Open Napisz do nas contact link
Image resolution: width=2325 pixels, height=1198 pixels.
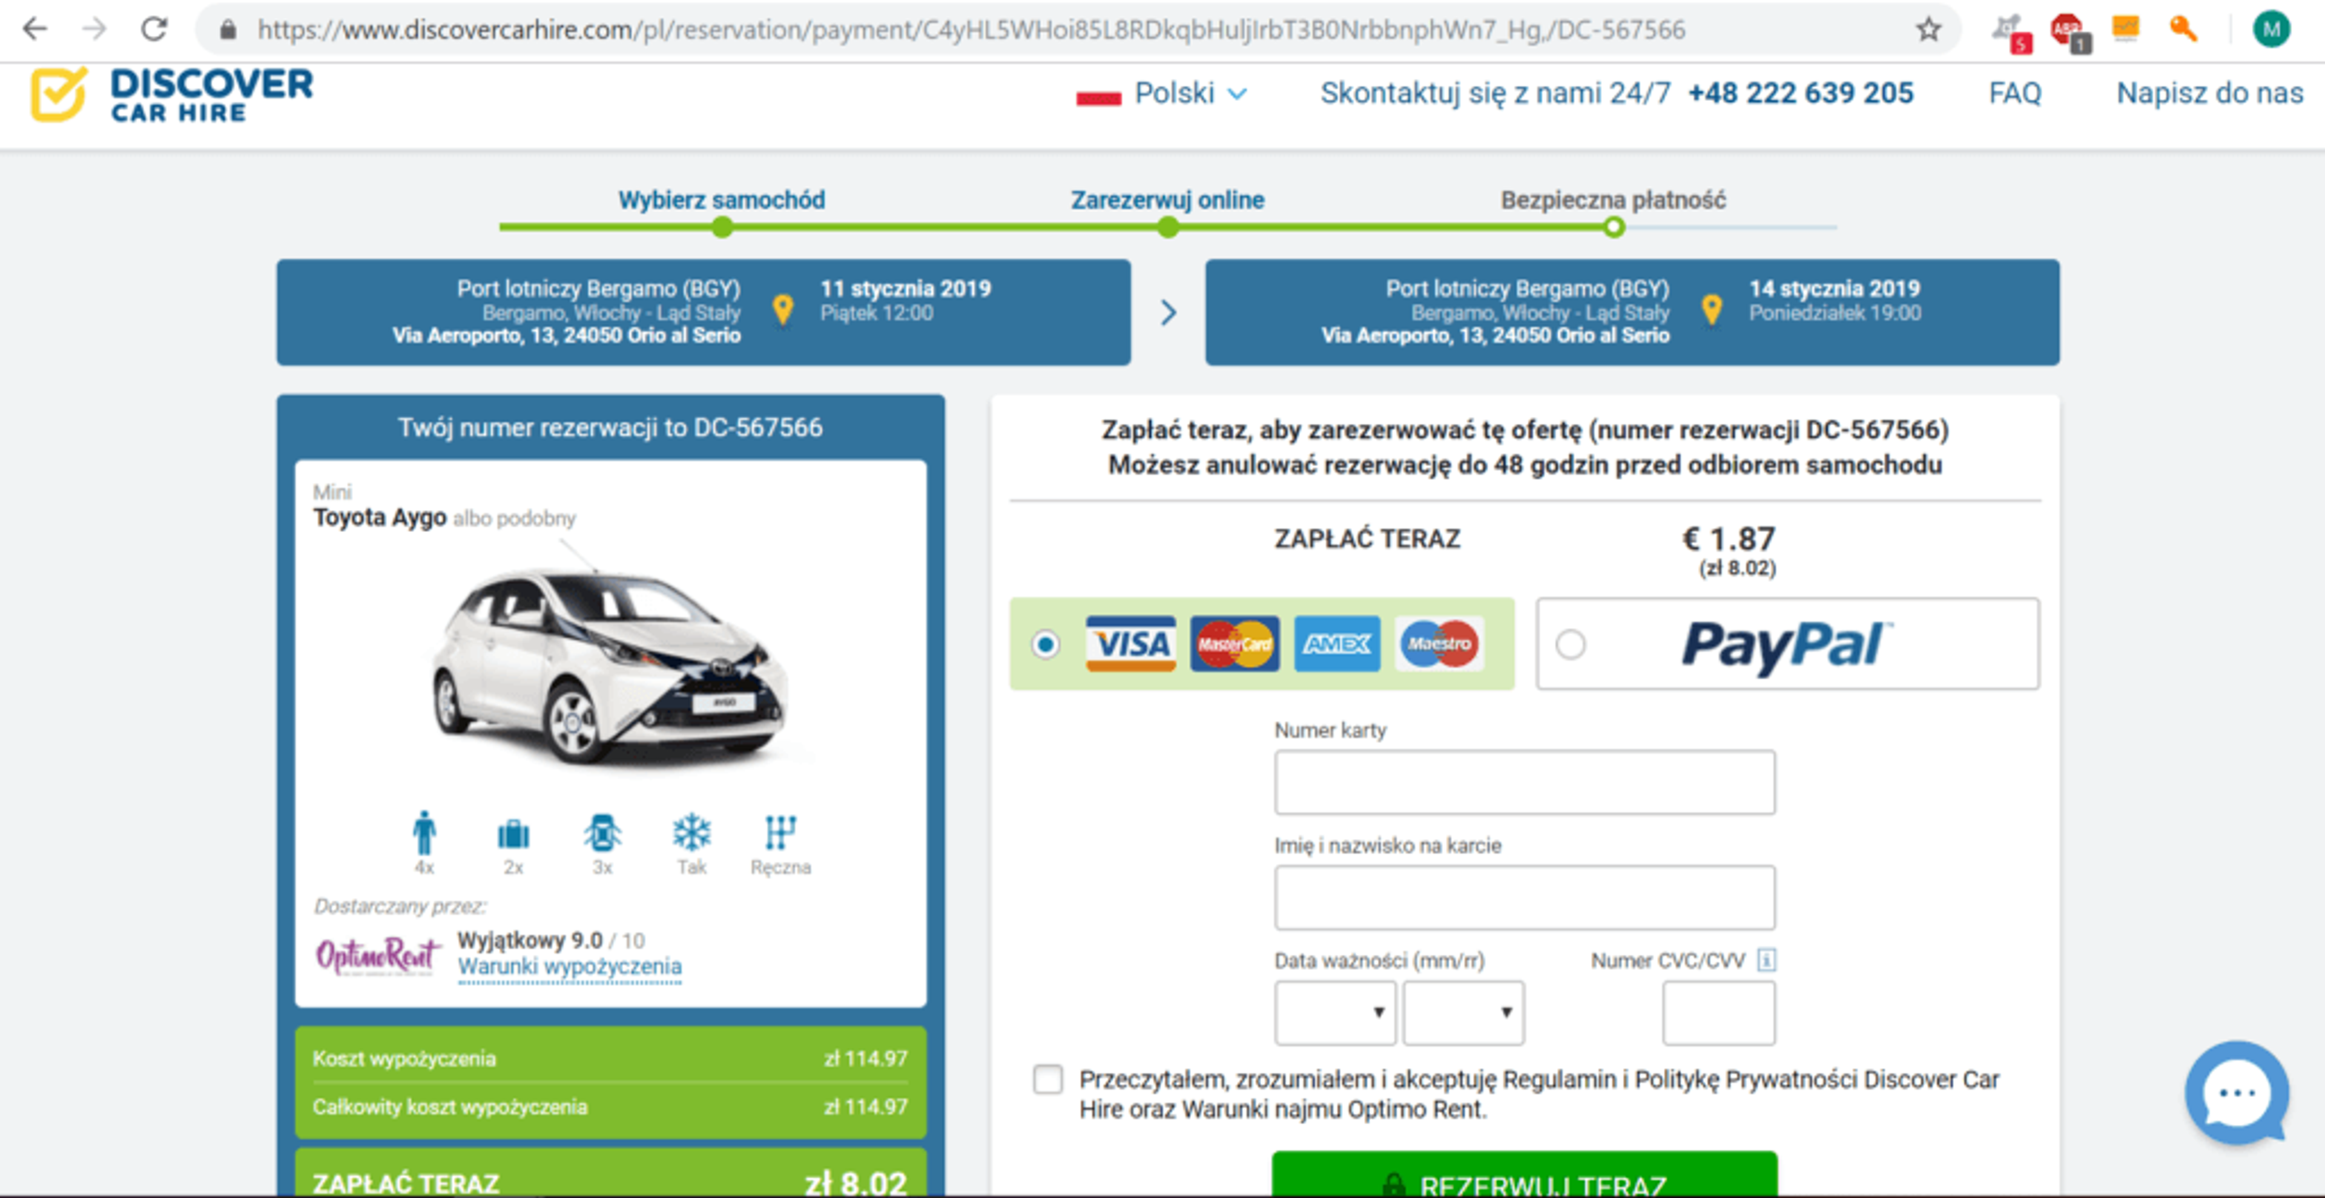point(2209,93)
